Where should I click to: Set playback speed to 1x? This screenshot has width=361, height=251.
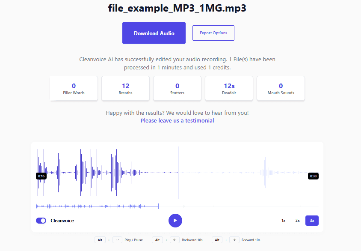coord(283,221)
